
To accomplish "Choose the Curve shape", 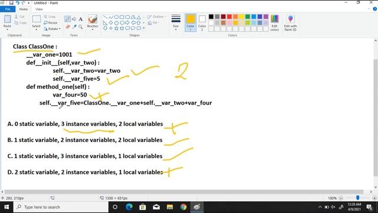I will tap(110, 17).
